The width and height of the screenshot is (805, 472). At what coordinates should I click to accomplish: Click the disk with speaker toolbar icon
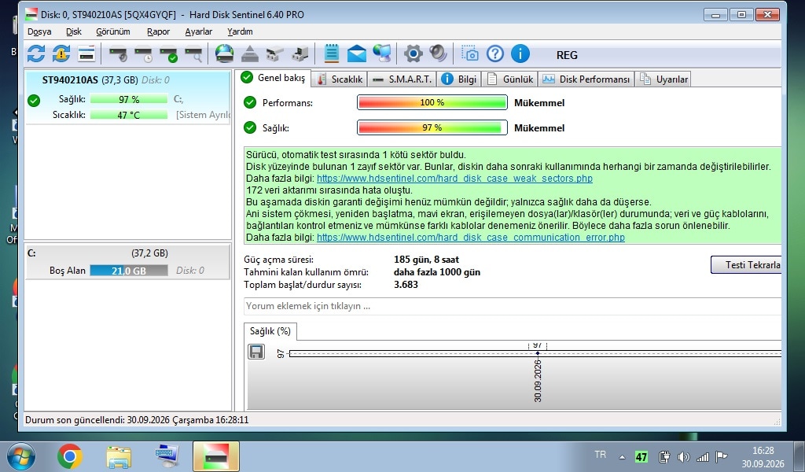119,53
